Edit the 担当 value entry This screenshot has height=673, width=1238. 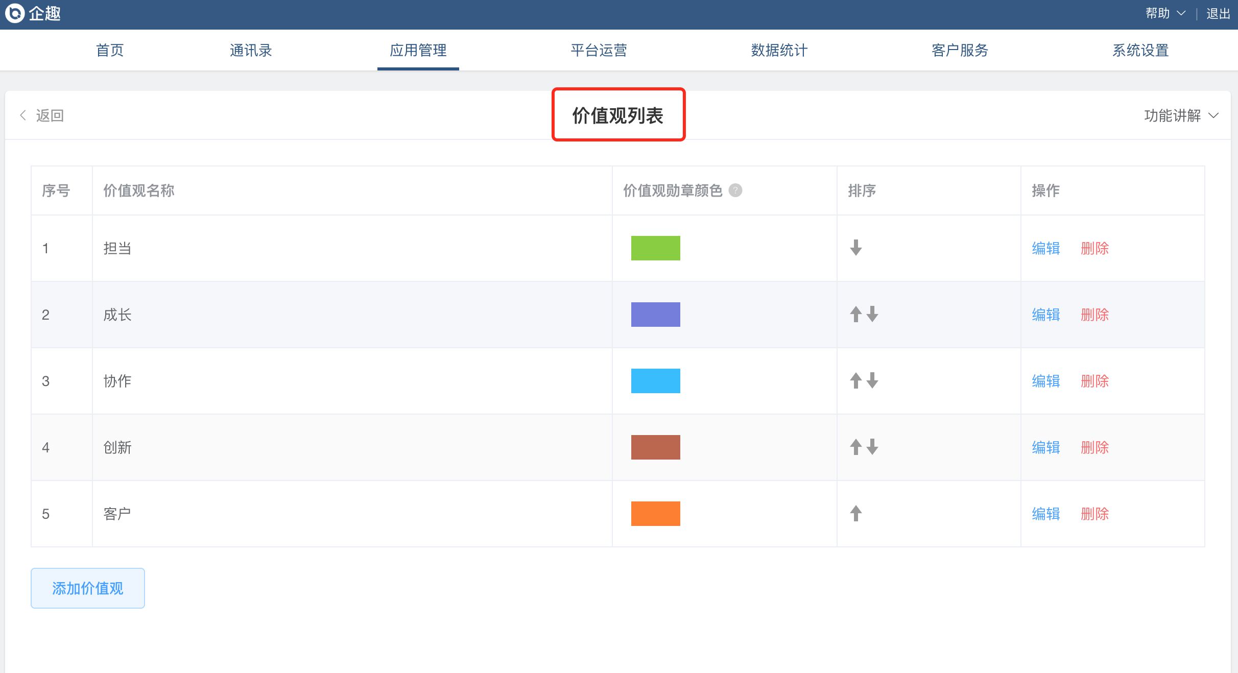pyautogui.click(x=1045, y=248)
